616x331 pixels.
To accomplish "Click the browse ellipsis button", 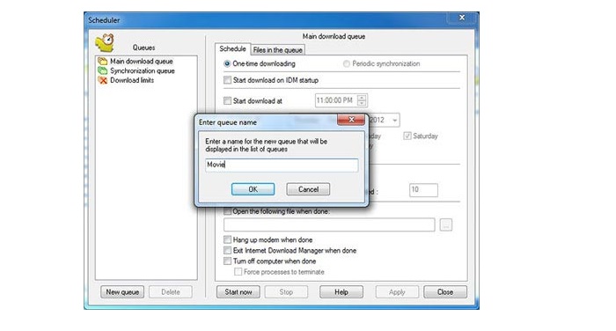I will coord(446,224).
